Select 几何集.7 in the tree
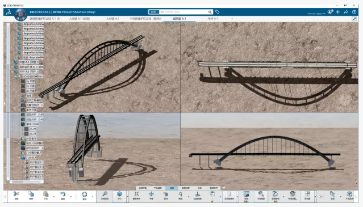363x207 pixels. (x=31, y=158)
